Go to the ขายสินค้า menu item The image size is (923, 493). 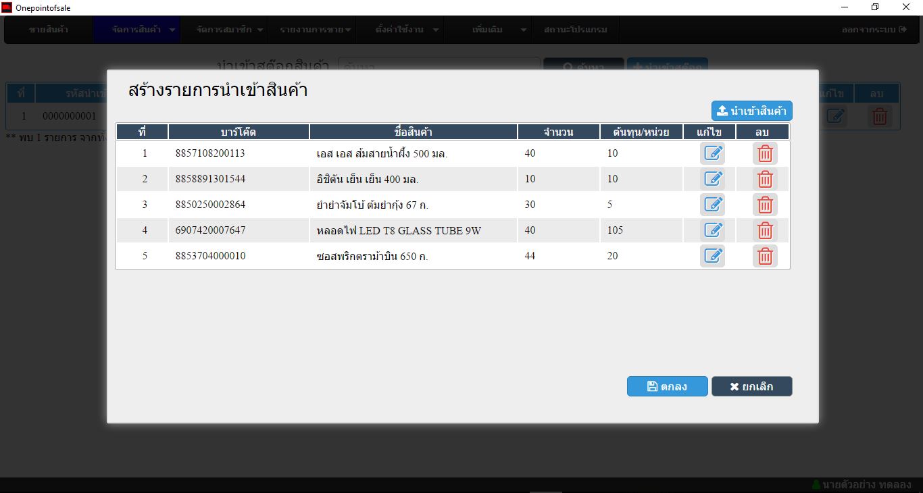[x=49, y=30]
